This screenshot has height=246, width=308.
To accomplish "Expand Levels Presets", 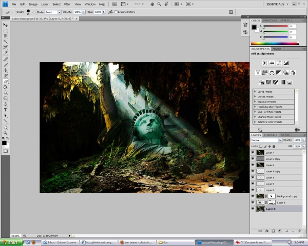I will tap(255, 91).
